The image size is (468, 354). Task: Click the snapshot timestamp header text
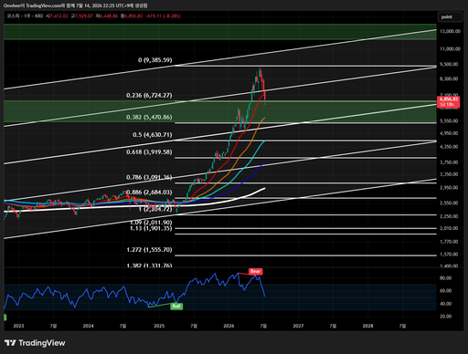point(76,5)
